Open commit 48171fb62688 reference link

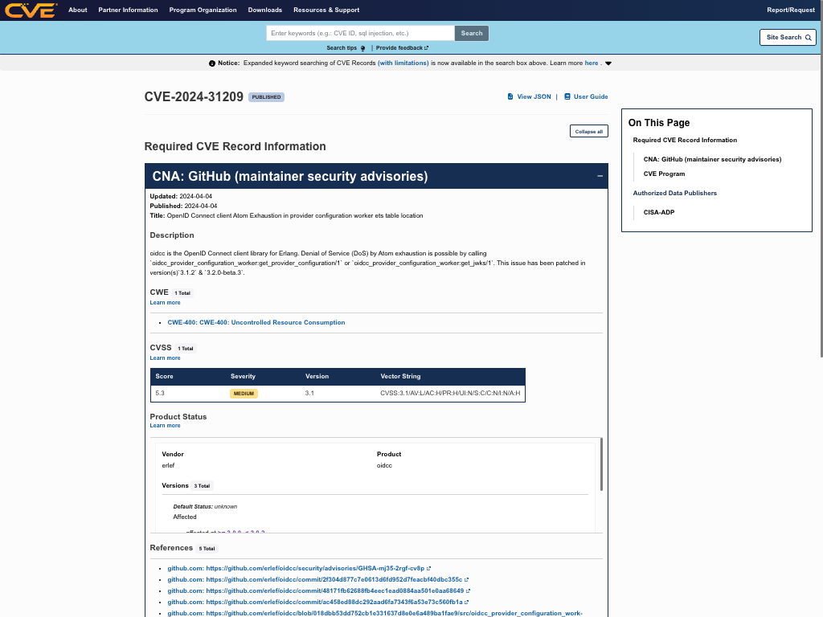click(x=315, y=590)
